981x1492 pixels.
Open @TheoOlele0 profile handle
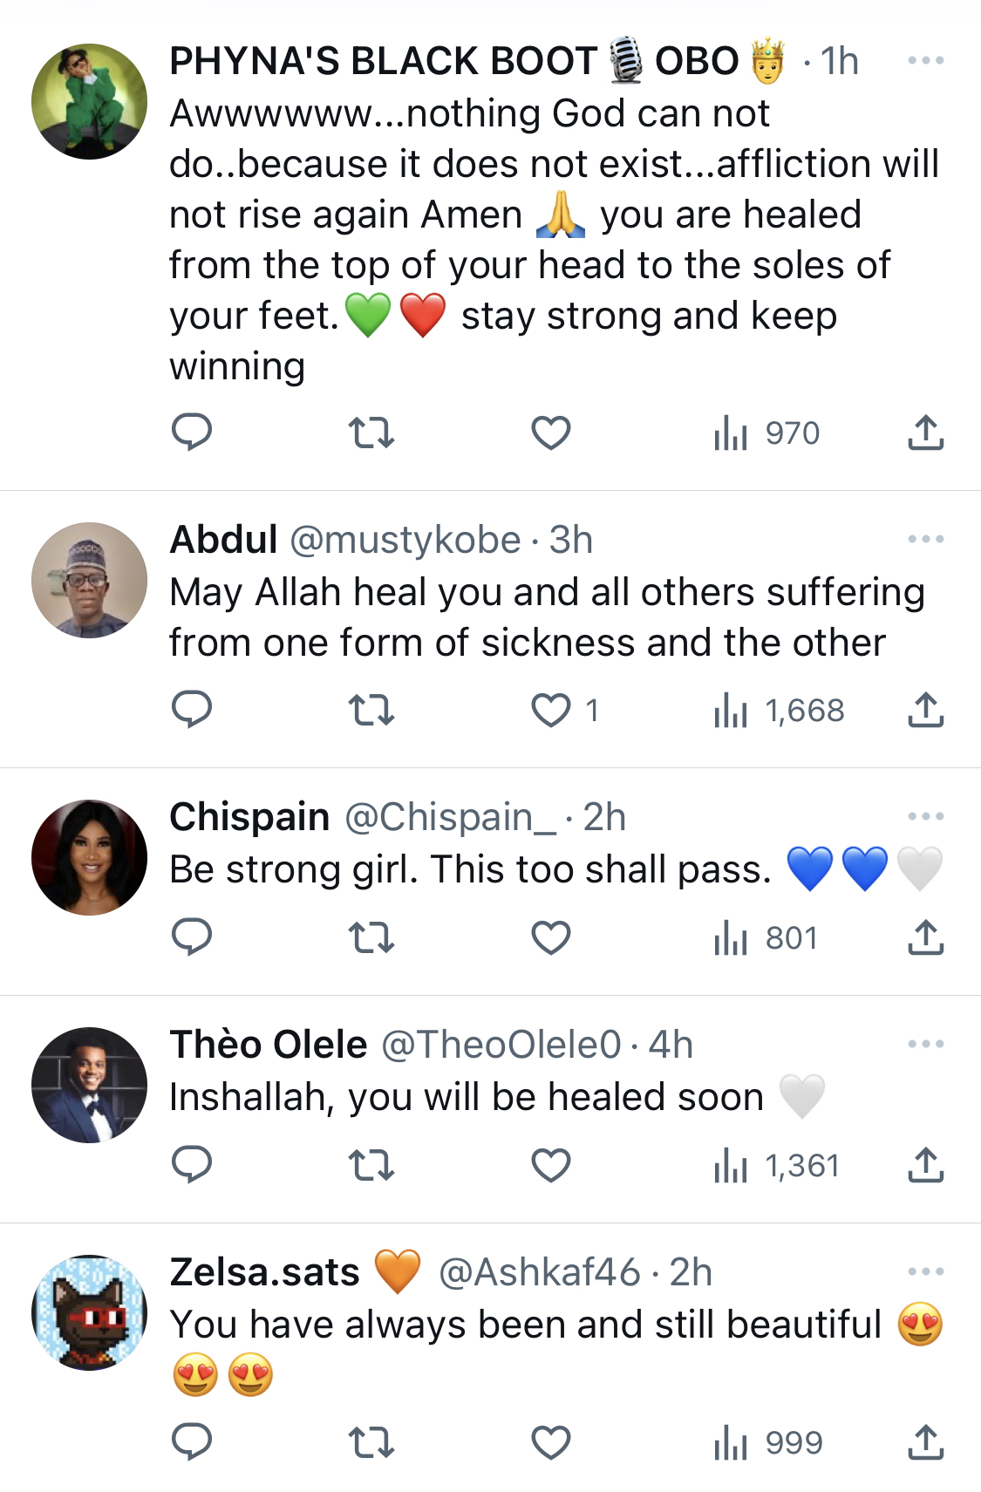[x=501, y=1045]
